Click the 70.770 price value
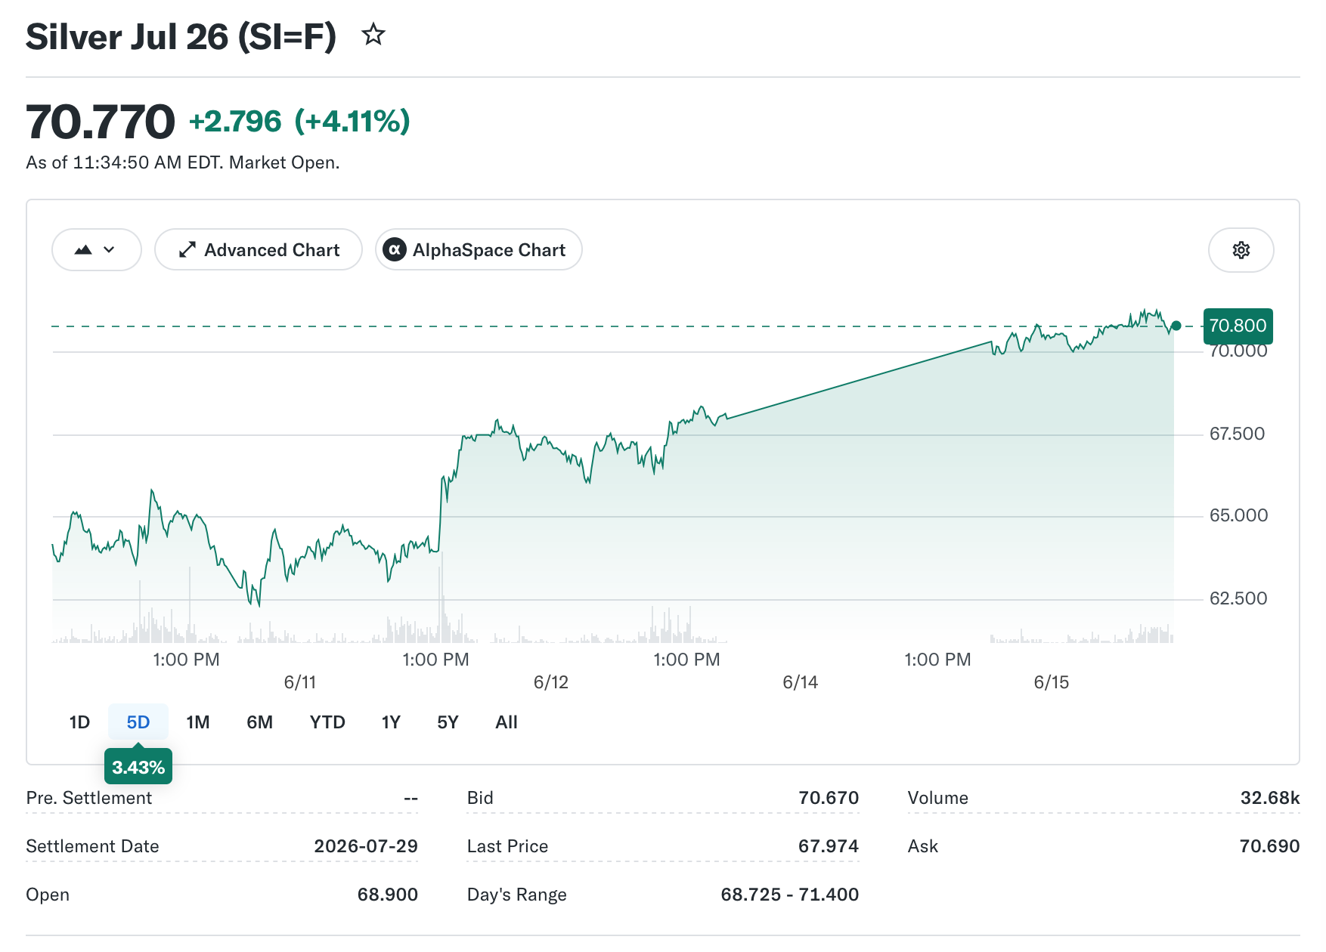 coord(101,122)
